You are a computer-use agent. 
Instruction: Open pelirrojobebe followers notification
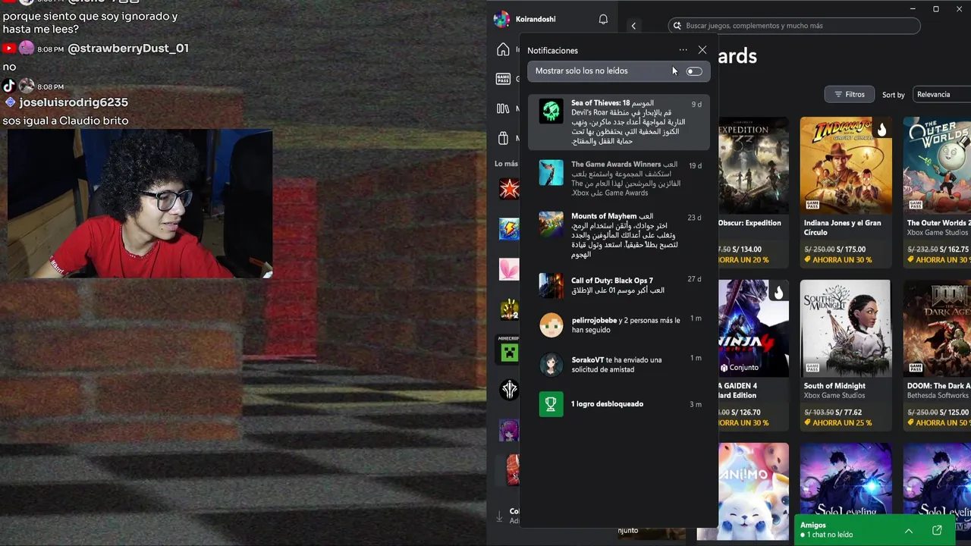619,325
